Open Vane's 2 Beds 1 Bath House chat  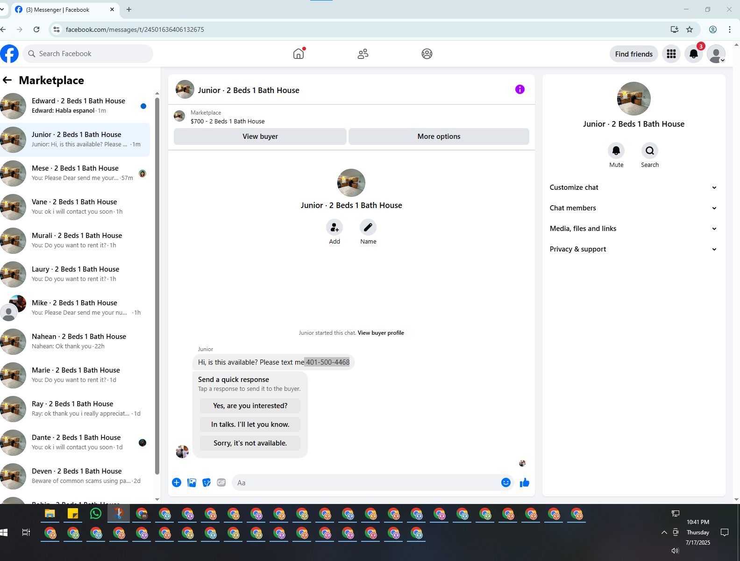coord(75,207)
